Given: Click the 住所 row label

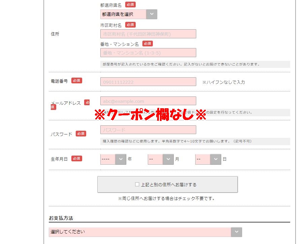Looking at the screenshot, I should pos(55,34).
